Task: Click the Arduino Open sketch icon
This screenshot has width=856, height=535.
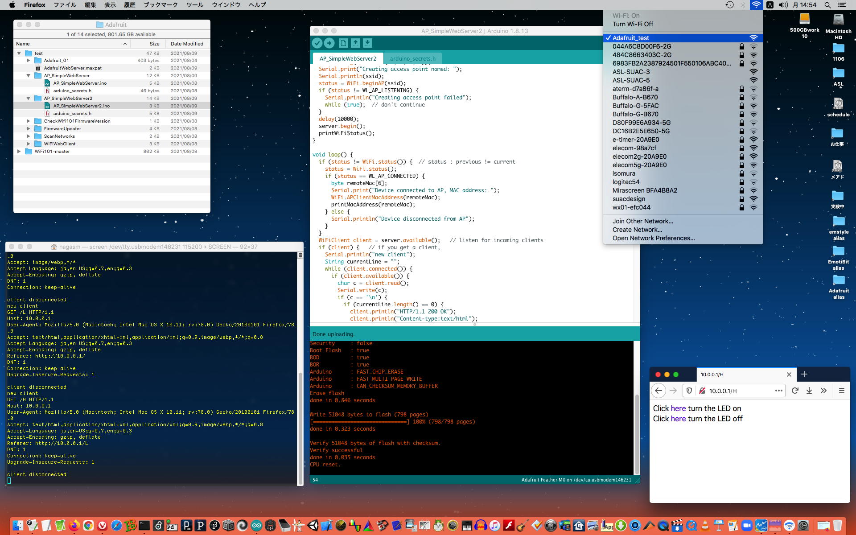Action: (x=355, y=43)
